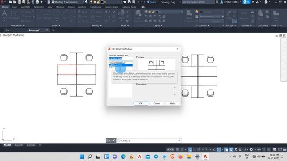The width and height of the screenshot is (287, 161).
Task: Expand the Properties panel flyout
Action: pos(203,26)
